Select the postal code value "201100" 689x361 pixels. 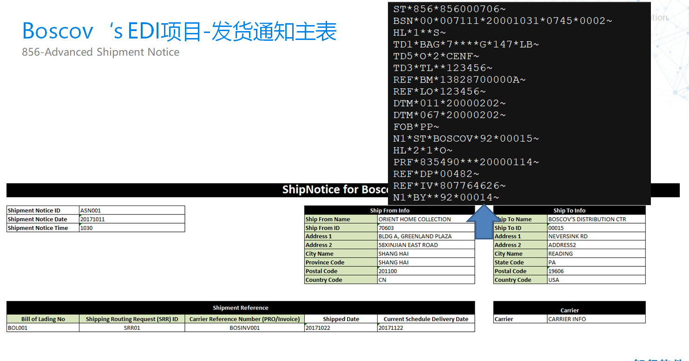426,271
